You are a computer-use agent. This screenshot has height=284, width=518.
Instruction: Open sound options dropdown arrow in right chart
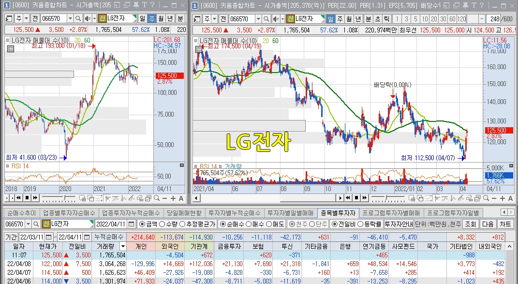click(x=282, y=19)
